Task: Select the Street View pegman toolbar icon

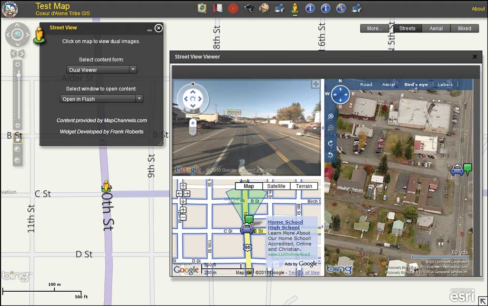Action: click(x=295, y=8)
